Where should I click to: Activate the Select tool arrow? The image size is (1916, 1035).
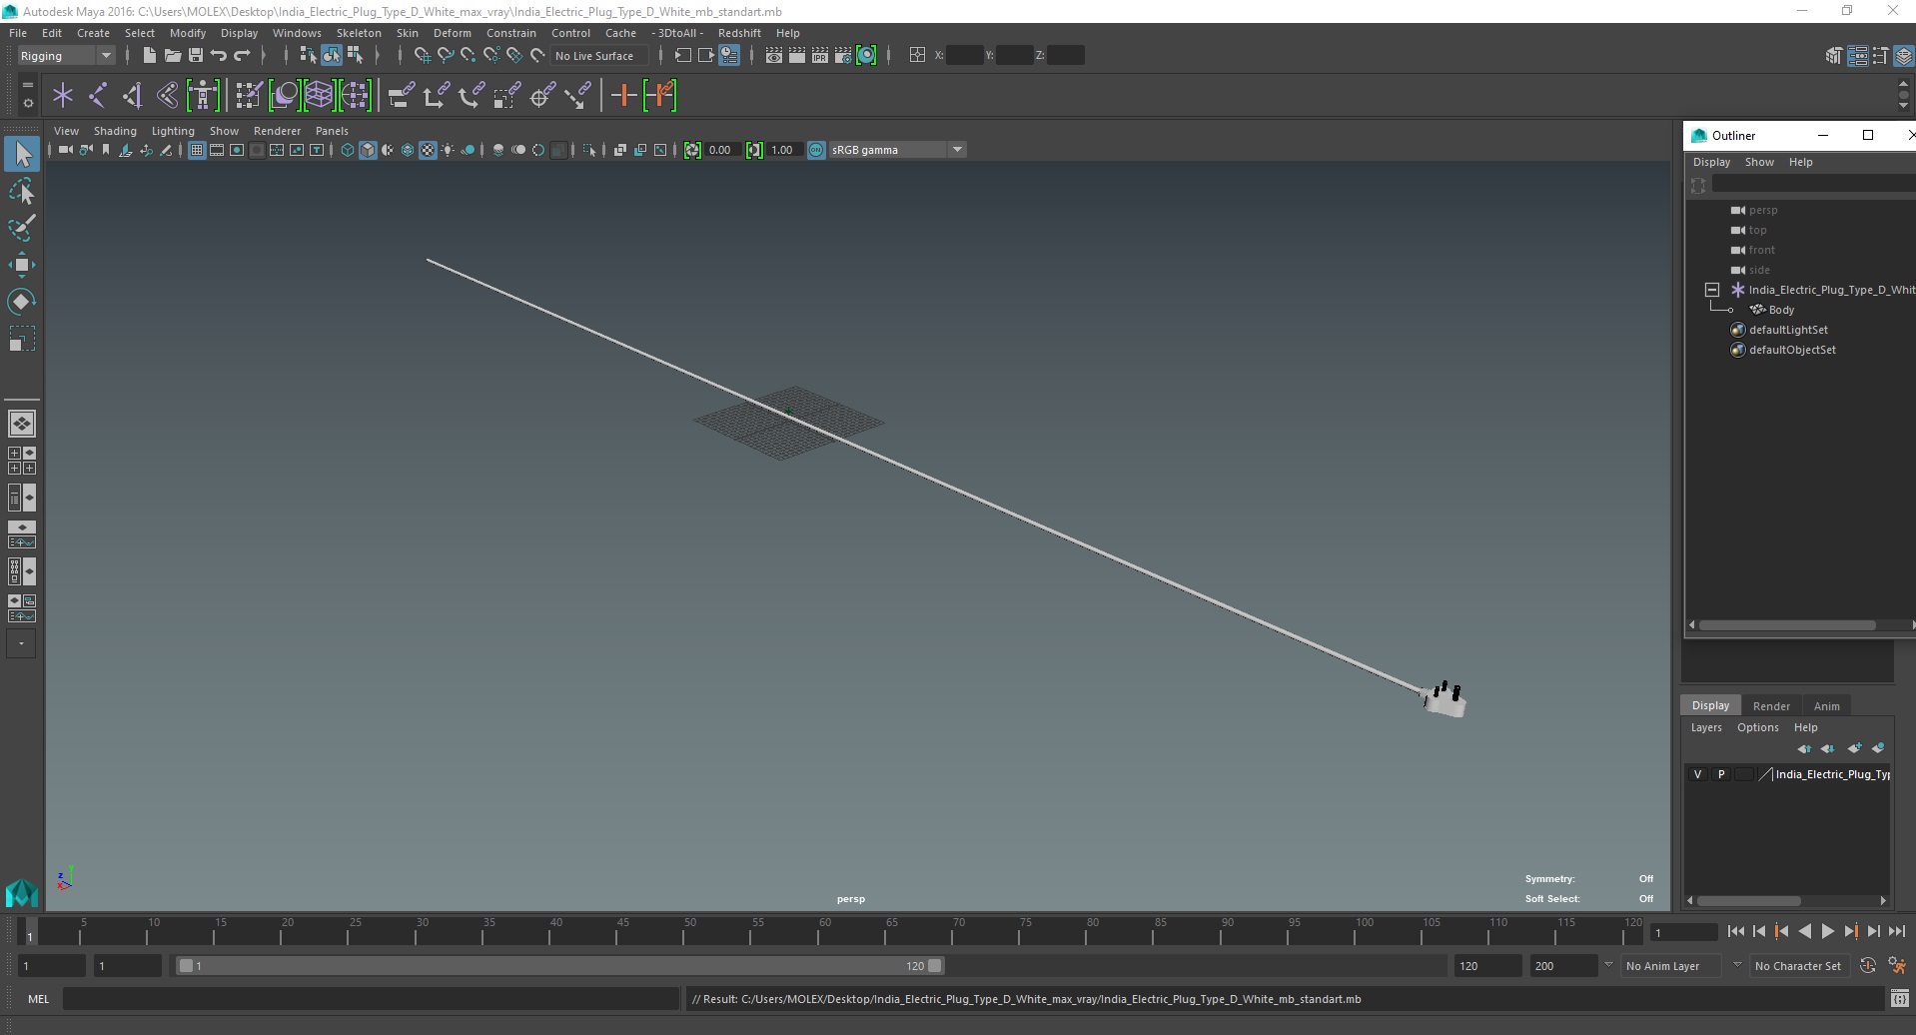point(22,154)
